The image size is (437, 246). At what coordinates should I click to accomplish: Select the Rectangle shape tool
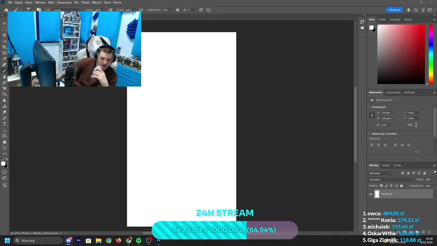[4, 136]
